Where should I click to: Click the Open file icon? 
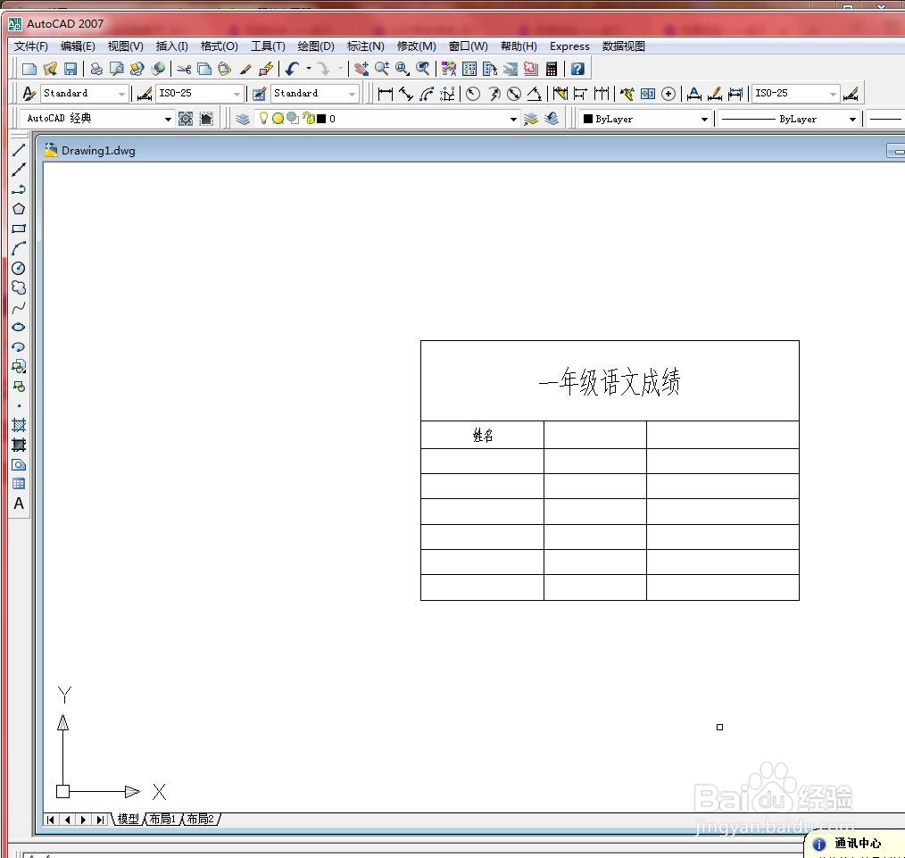pos(50,70)
